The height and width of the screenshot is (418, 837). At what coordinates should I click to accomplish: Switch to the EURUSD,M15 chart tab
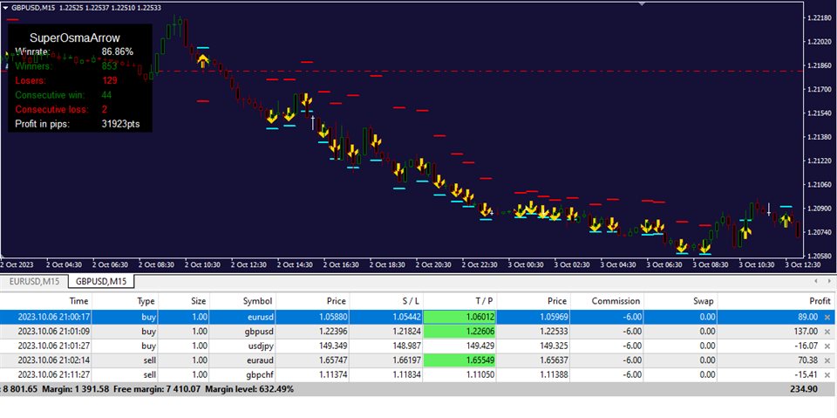(x=36, y=281)
